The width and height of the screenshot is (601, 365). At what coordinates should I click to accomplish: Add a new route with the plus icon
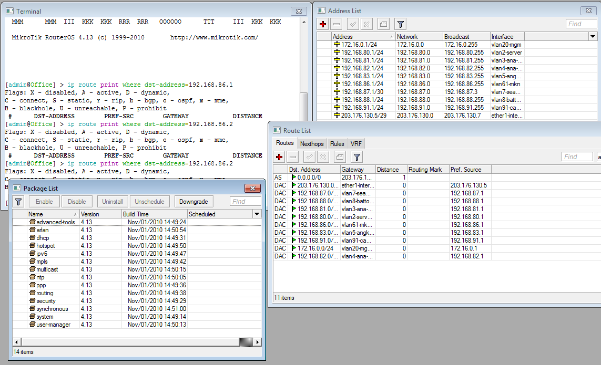point(279,157)
